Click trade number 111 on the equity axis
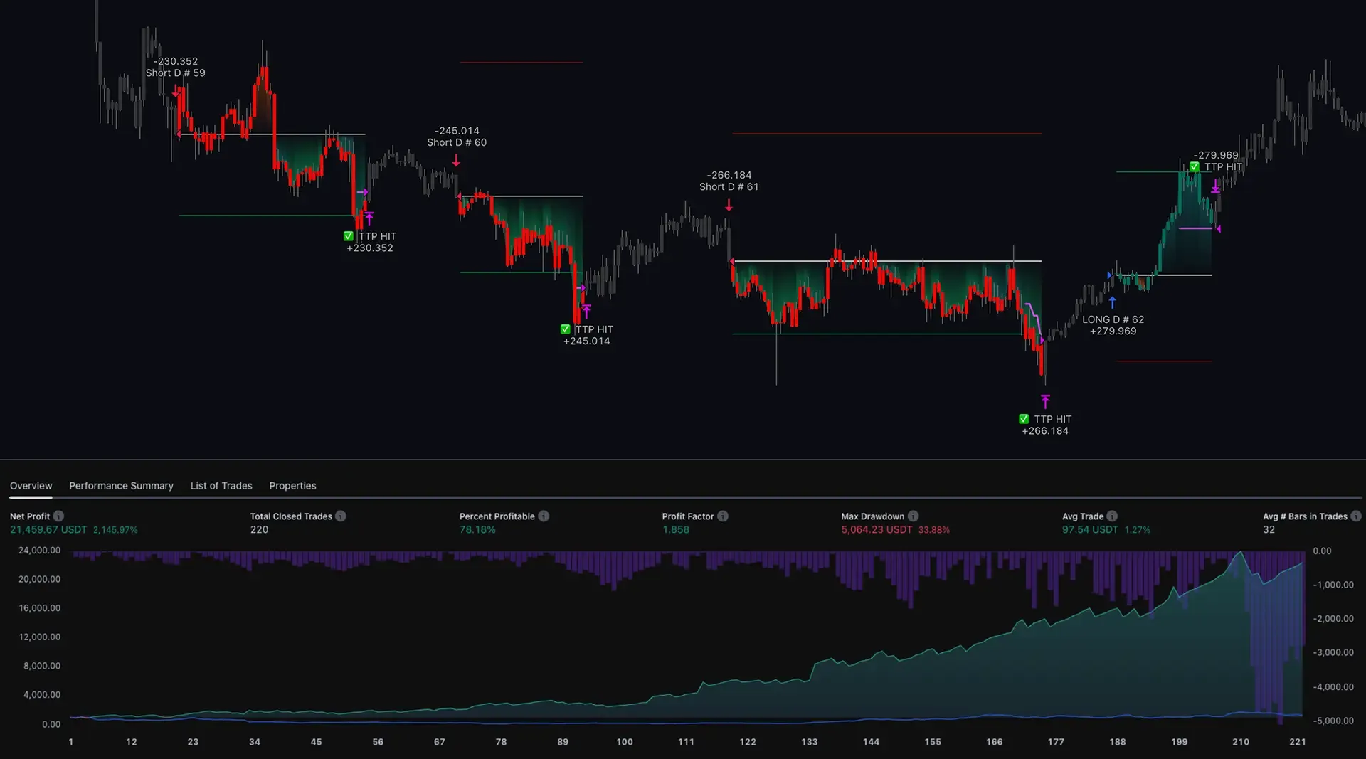The width and height of the screenshot is (1366, 759). pos(686,742)
